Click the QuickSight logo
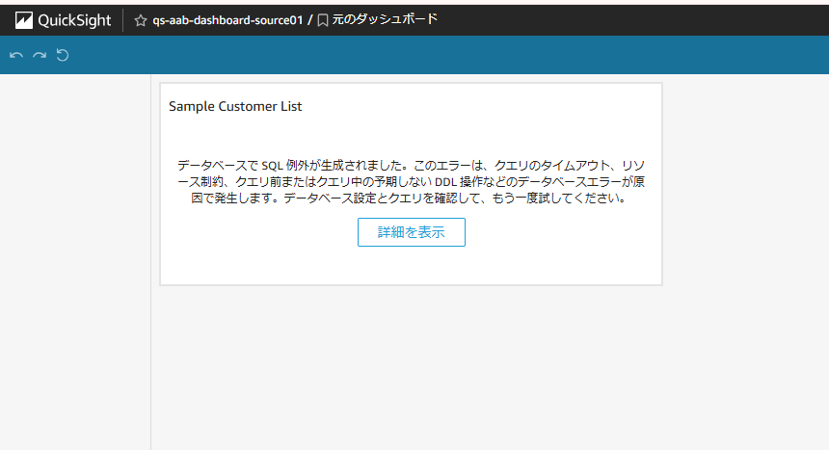This screenshot has height=450, width=829. (63, 20)
